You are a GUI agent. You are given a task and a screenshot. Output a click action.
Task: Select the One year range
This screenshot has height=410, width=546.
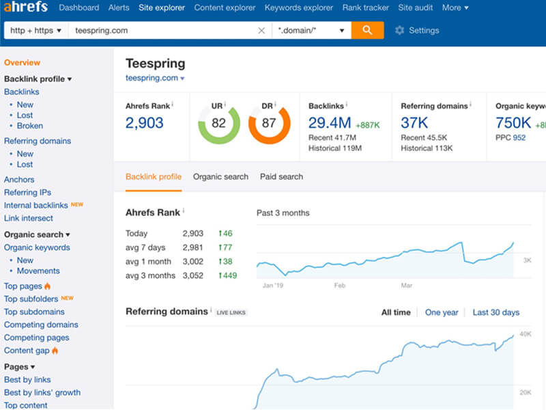click(442, 312)
